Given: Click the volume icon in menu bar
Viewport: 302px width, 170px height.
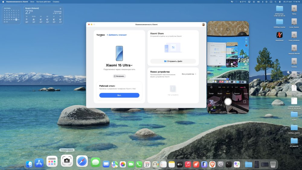Looking at the screenshot, I should (259, 2).
